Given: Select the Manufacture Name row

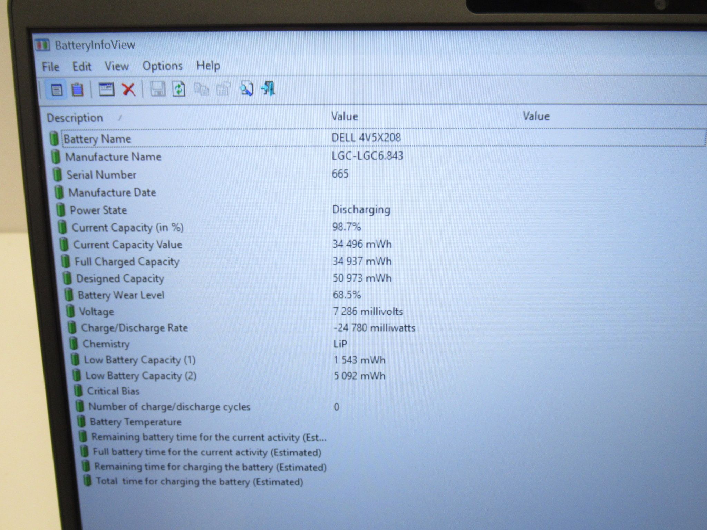Looking at the screenshot, I should click(379, 157).
